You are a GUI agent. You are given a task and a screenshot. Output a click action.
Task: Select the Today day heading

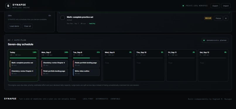12,52
